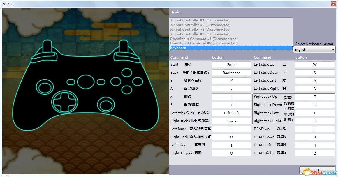Change the Y command binding K
This screenshot has height=177, width=338.
pyautogui.click(x=231, y=80)
